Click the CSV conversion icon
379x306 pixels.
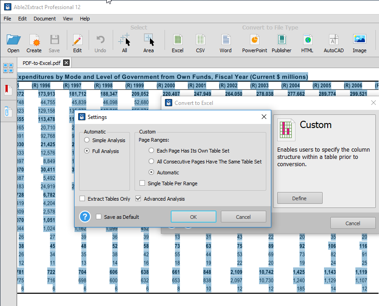pyautogui.click(x=200, y=40)
